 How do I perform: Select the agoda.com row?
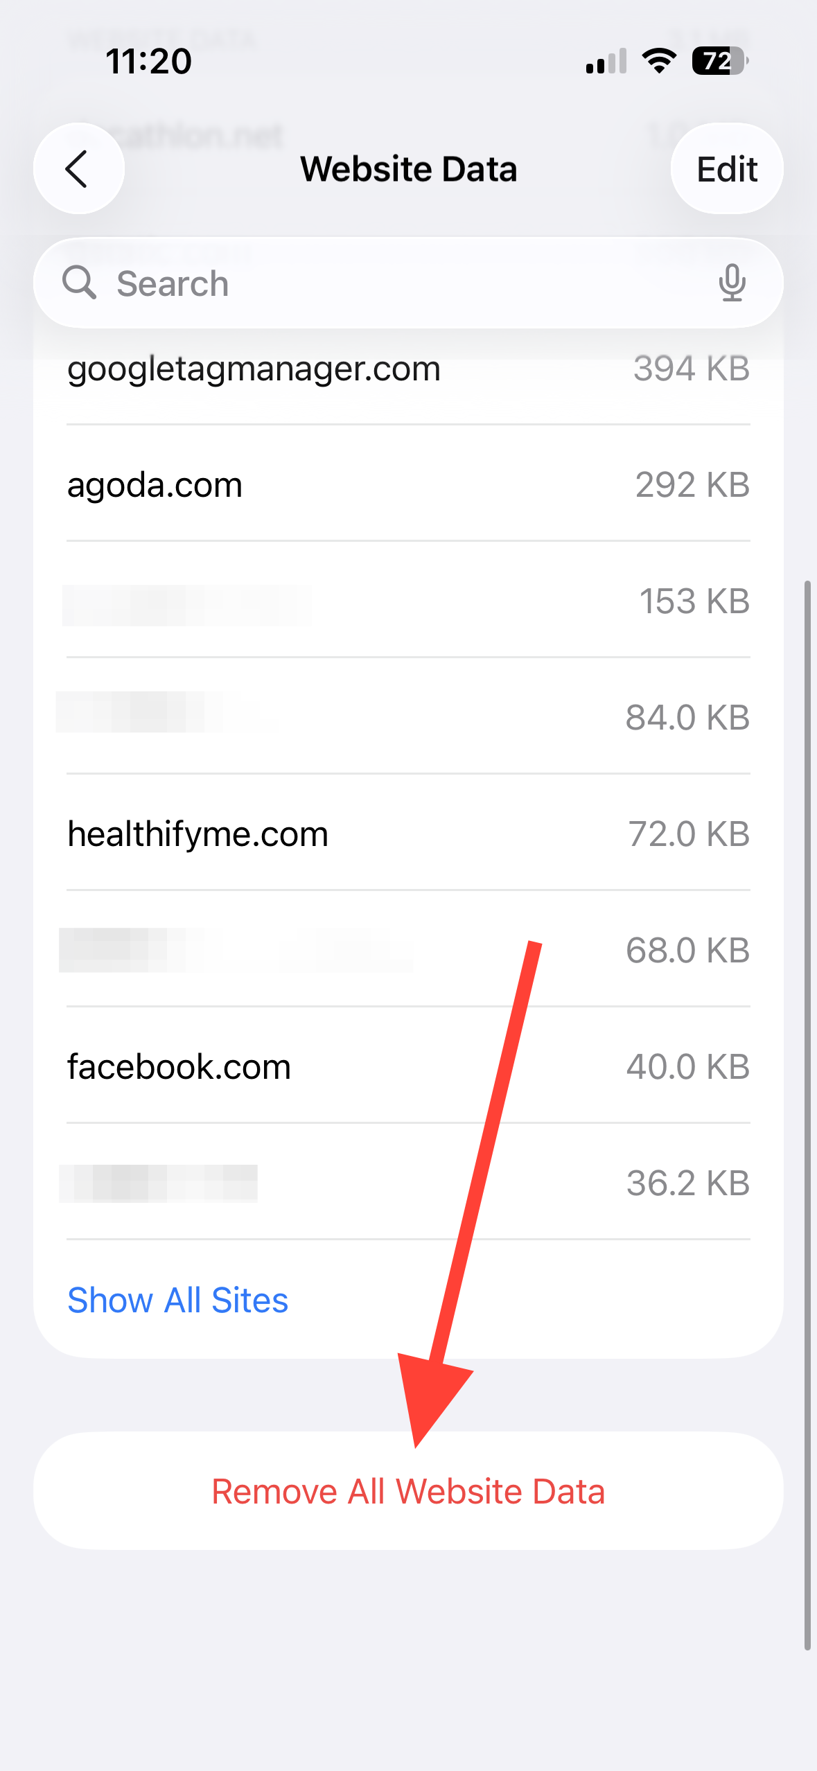tap(408, 484)
